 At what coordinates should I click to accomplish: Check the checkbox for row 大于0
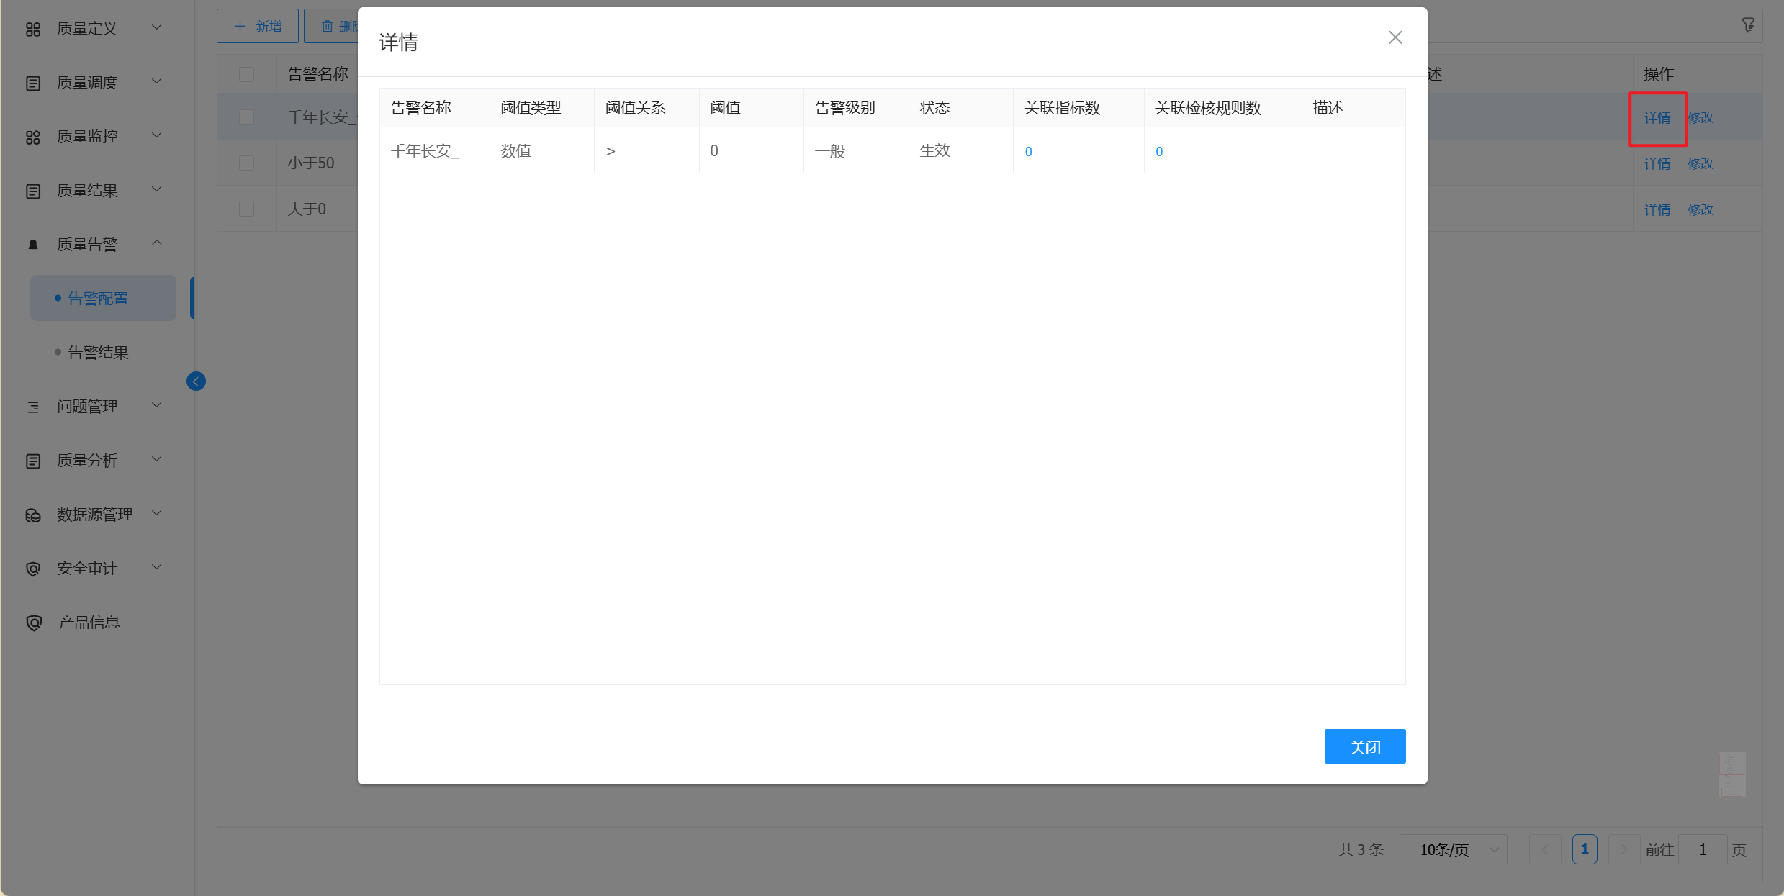pyautogui.click(x=246, y=209)
